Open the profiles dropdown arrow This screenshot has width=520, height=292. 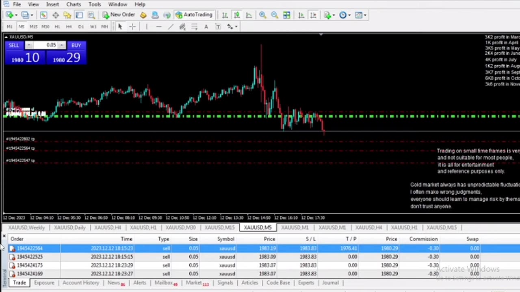[x=32, y=15]
